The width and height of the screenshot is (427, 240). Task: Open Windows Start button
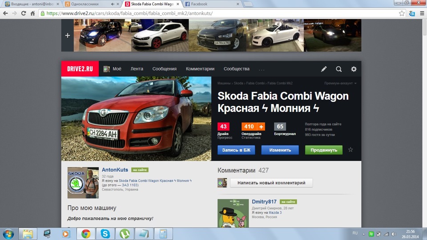pyautogui.click(x=8, y=234)
